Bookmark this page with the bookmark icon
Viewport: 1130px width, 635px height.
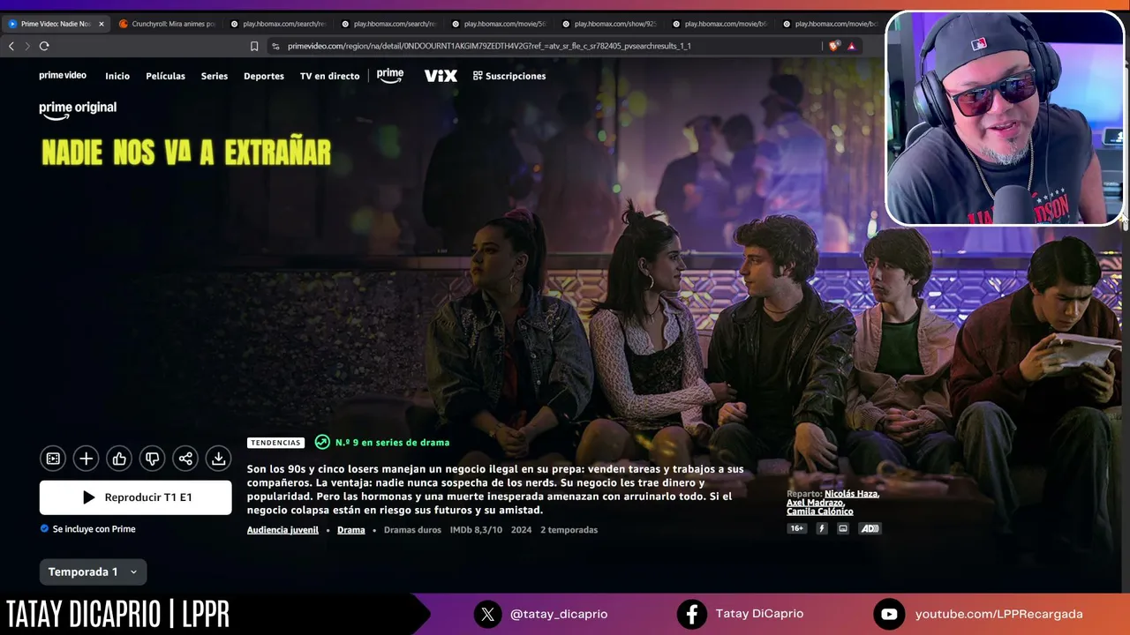tap(254, 46)
